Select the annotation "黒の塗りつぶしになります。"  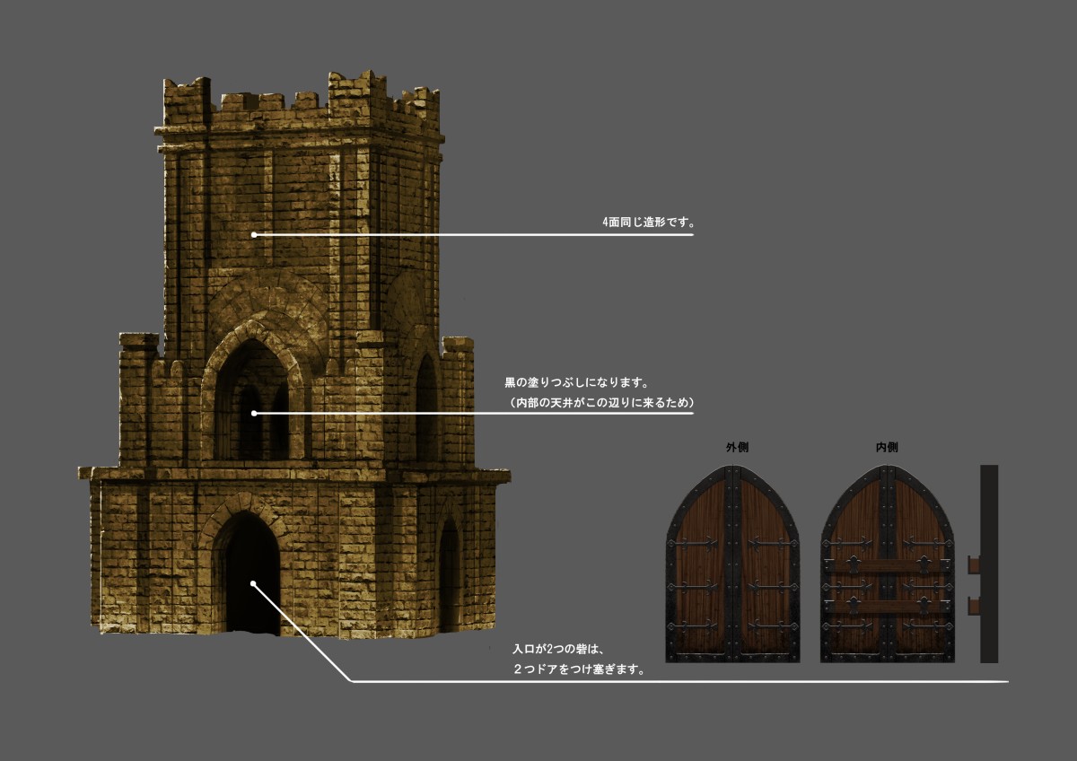[x=578, y=381]
